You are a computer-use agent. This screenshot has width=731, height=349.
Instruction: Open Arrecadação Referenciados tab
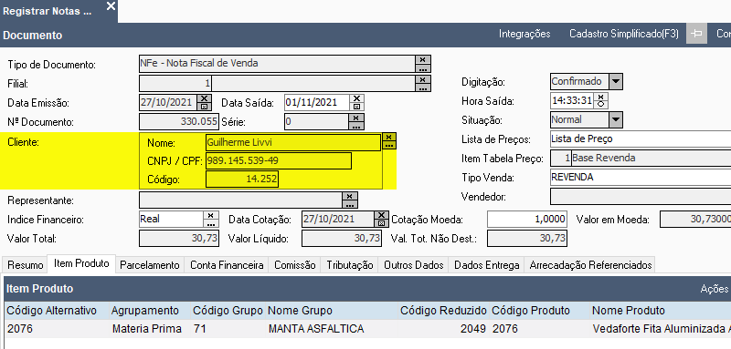[590, 265]
